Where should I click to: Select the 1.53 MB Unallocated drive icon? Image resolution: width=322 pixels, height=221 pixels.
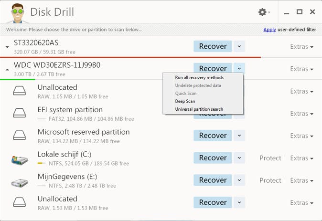click(19, 202)
